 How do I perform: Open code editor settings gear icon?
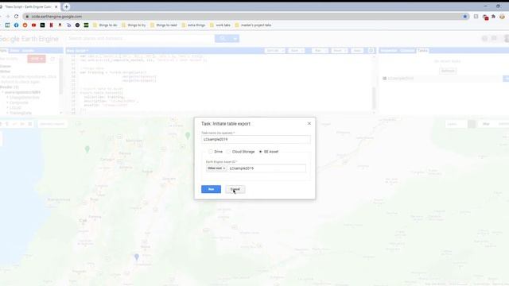click(x=371, y=51)
